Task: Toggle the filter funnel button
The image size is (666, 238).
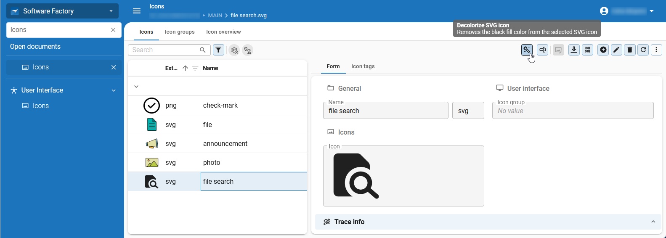Action: pyautogui.click(x=218, y=50)
